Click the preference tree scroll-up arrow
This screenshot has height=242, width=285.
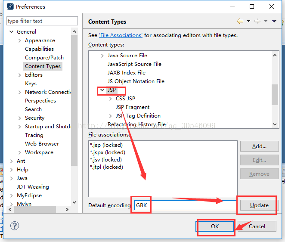tap(74, 31)
